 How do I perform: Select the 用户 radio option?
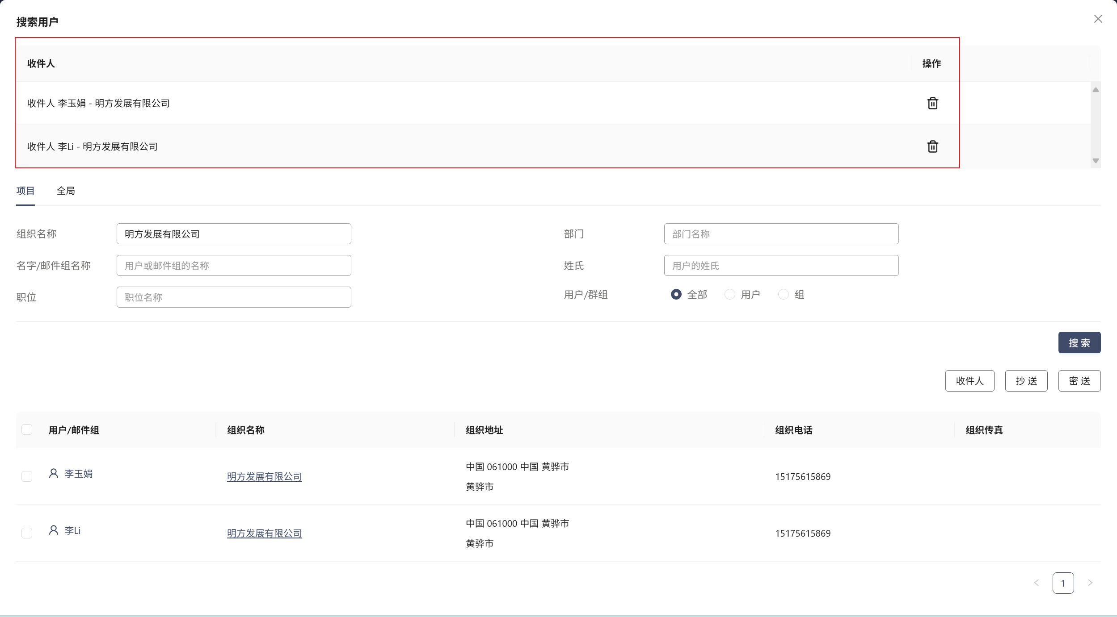pos(729,294)
